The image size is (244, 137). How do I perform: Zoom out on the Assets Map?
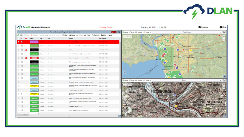(224, 39)
